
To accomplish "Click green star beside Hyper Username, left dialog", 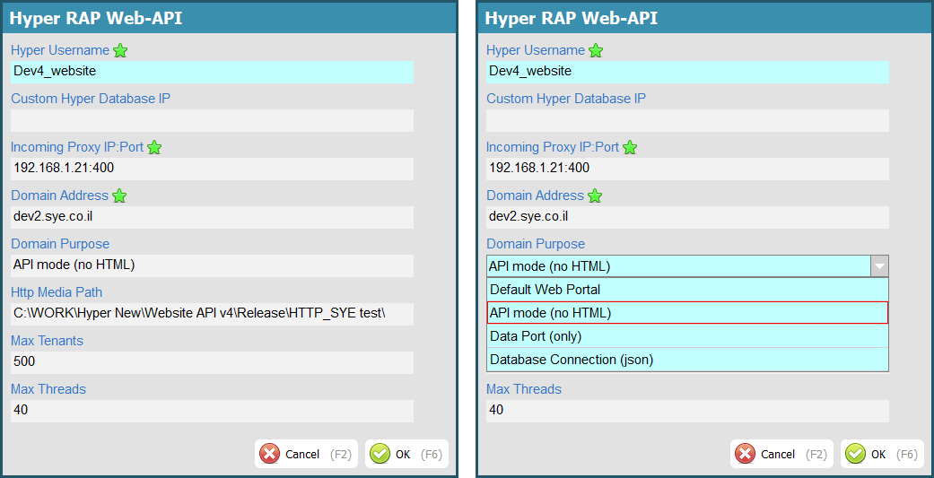I will [120, 51].
